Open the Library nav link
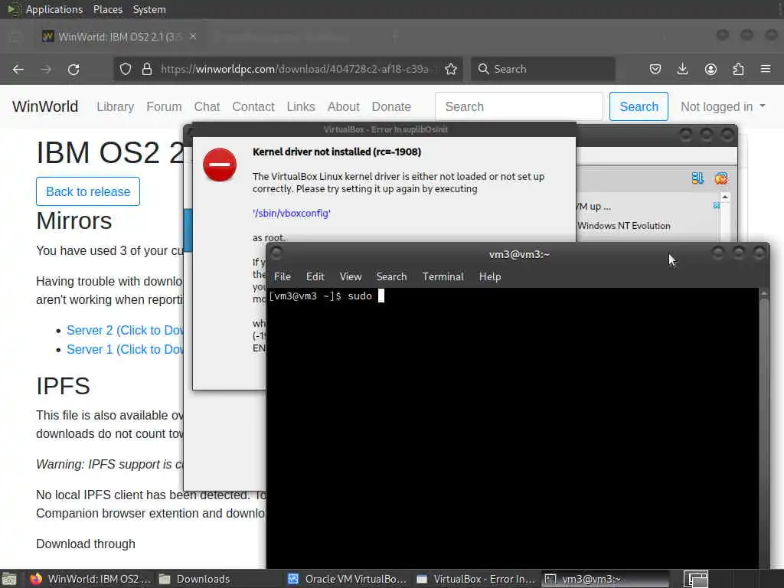 click(115, 106)
